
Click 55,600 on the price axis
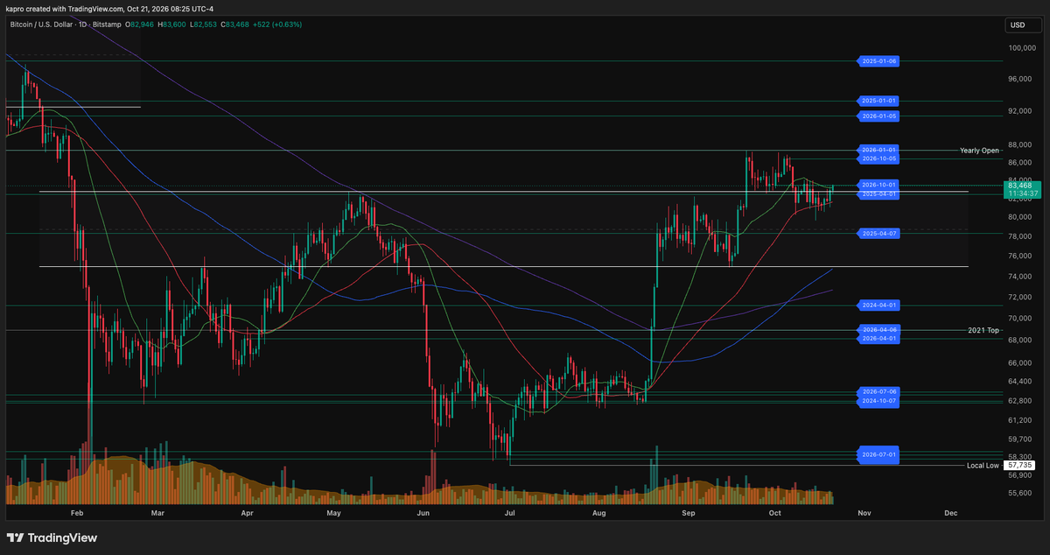(x=1019, y=493)
